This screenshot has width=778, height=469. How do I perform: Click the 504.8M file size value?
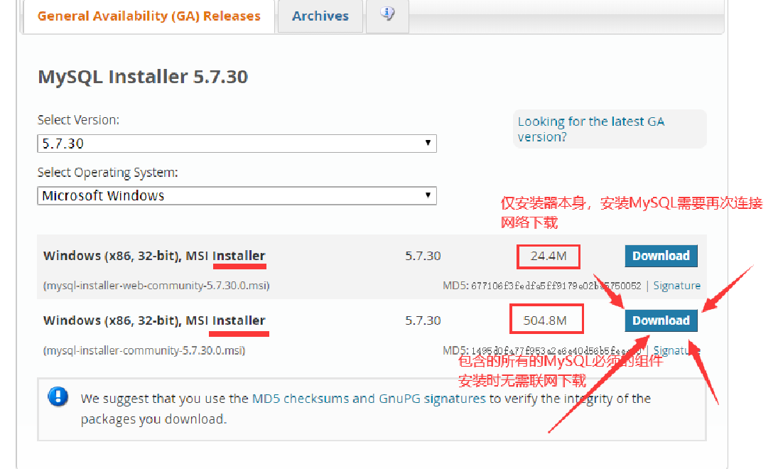[x=545, y=320]
